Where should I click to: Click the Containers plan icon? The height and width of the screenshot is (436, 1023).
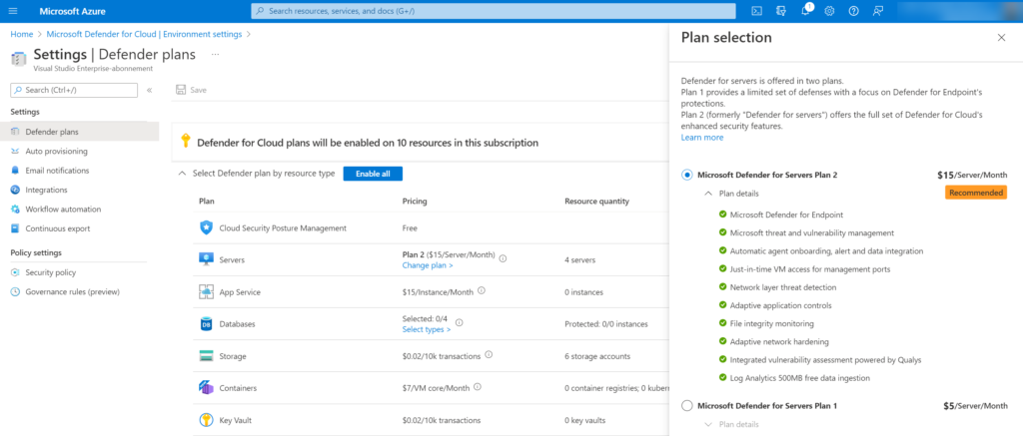206,388
